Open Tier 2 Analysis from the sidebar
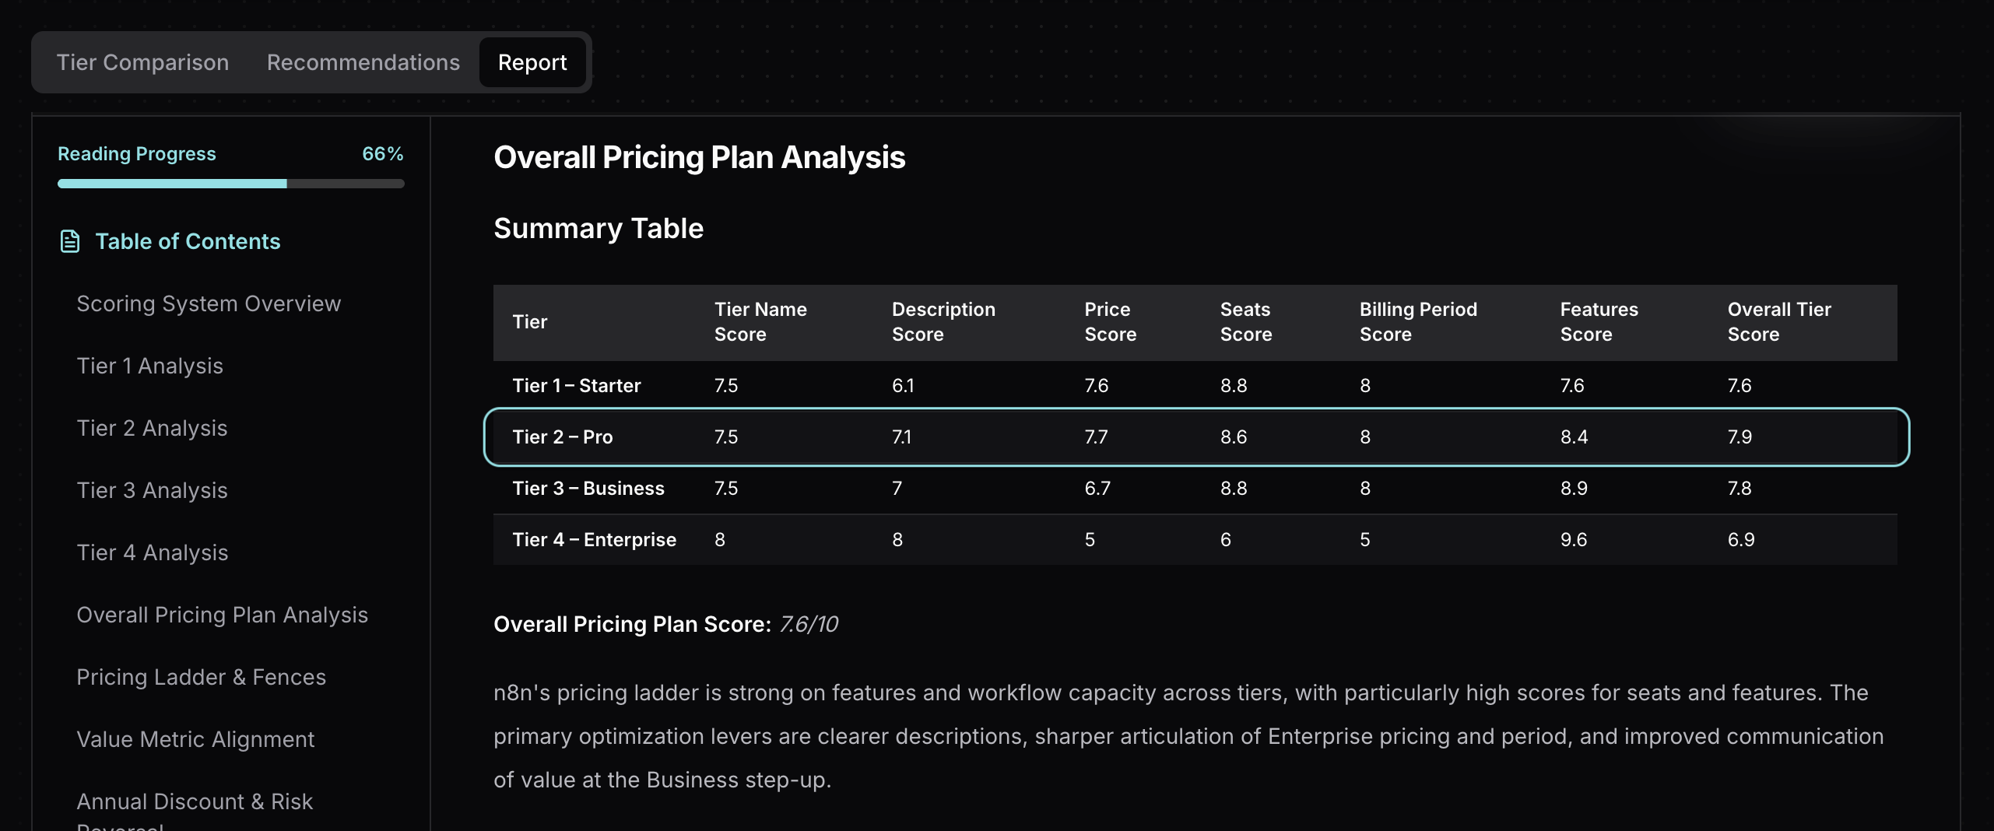The height and width of the screenshot is (831, 1994). coord(152,428)
